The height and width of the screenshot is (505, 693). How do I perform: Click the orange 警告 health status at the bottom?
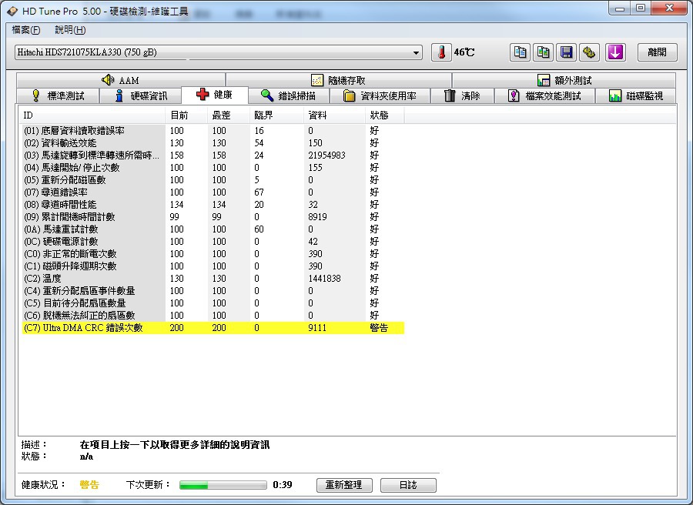(89, 485)
